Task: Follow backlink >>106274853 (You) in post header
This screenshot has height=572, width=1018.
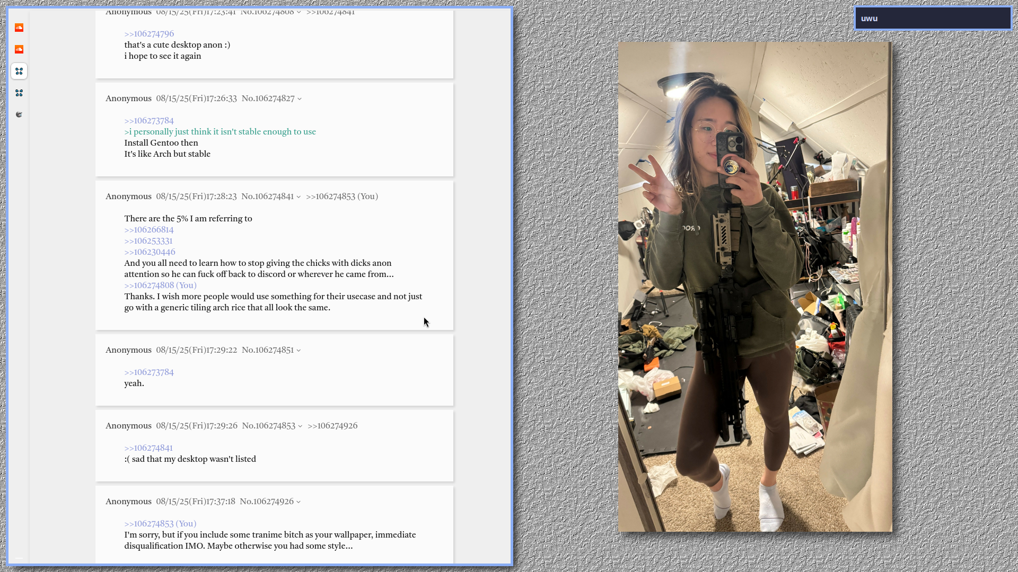Action: pos(341,196)
